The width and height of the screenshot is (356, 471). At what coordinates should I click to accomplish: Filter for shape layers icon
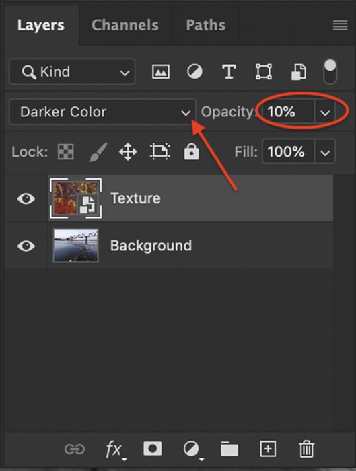click(264, 72)
